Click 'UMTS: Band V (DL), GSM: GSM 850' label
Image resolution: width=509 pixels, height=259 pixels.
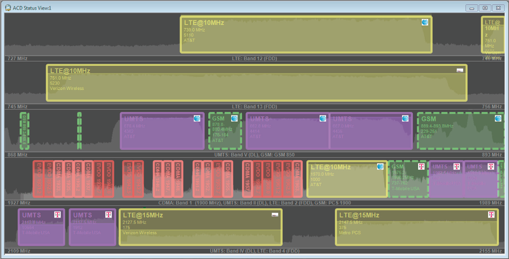[254, 155]
